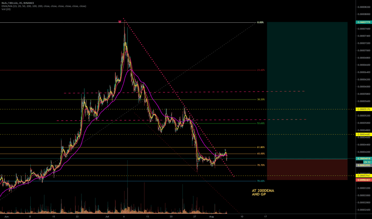Click the '17' date on the time axis
This screenshot has height=219, width=372.
pos(265,217)
